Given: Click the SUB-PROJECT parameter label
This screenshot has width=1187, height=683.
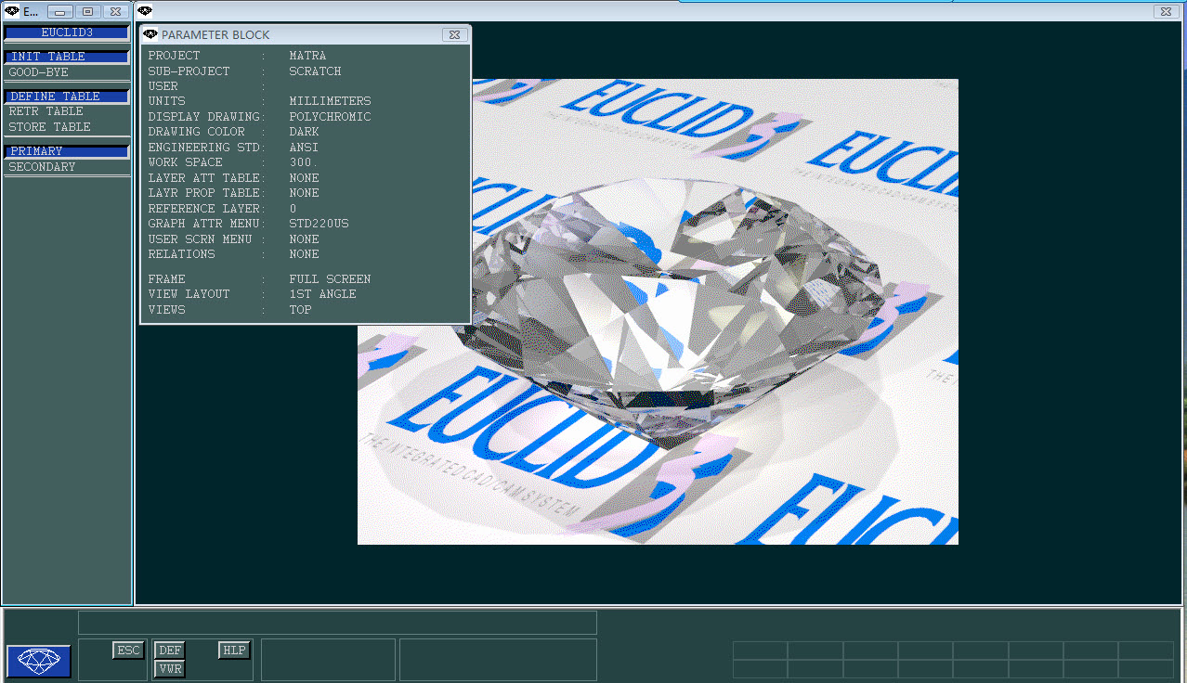Looking at the screenshot, I should [x=189, y=71].
